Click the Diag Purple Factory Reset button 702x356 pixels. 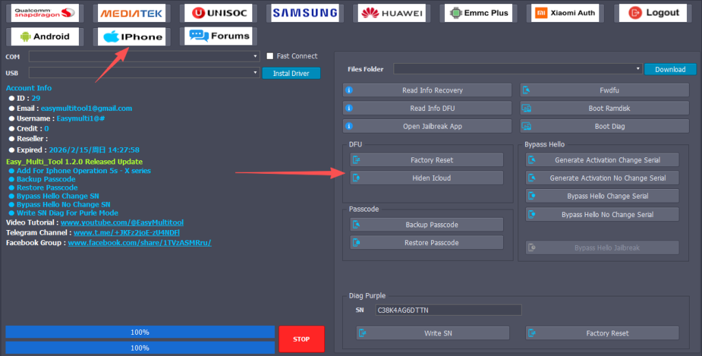pos(602,333)
